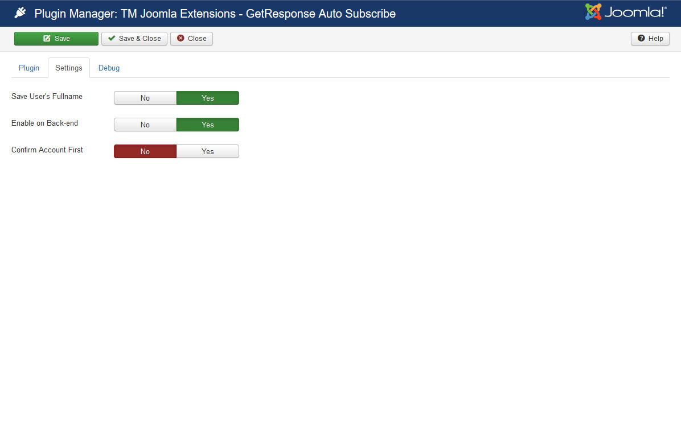The width and height of the screenshot is (681, 434).
Task: Open the Help button
Action: [x=650, y=39]
